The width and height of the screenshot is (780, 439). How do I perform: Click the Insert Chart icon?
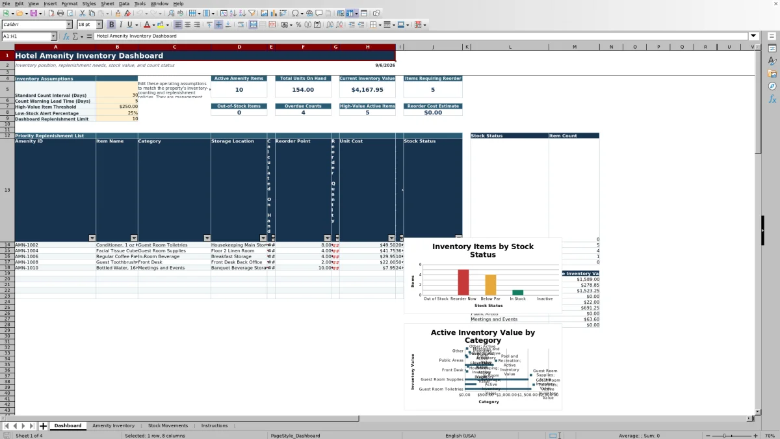pyautogui.click(x=273, y=13)
